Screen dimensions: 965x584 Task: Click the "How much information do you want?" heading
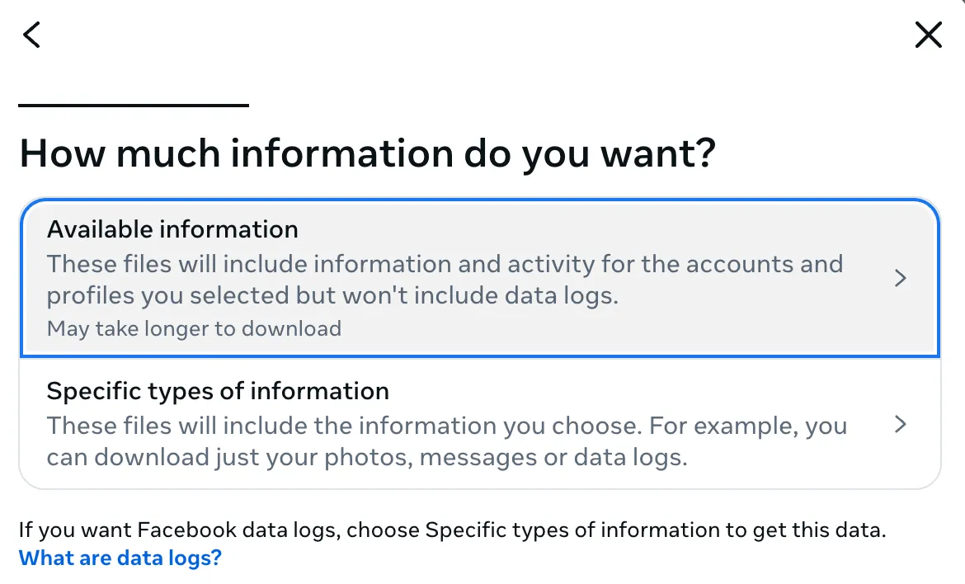pos(367,154)
